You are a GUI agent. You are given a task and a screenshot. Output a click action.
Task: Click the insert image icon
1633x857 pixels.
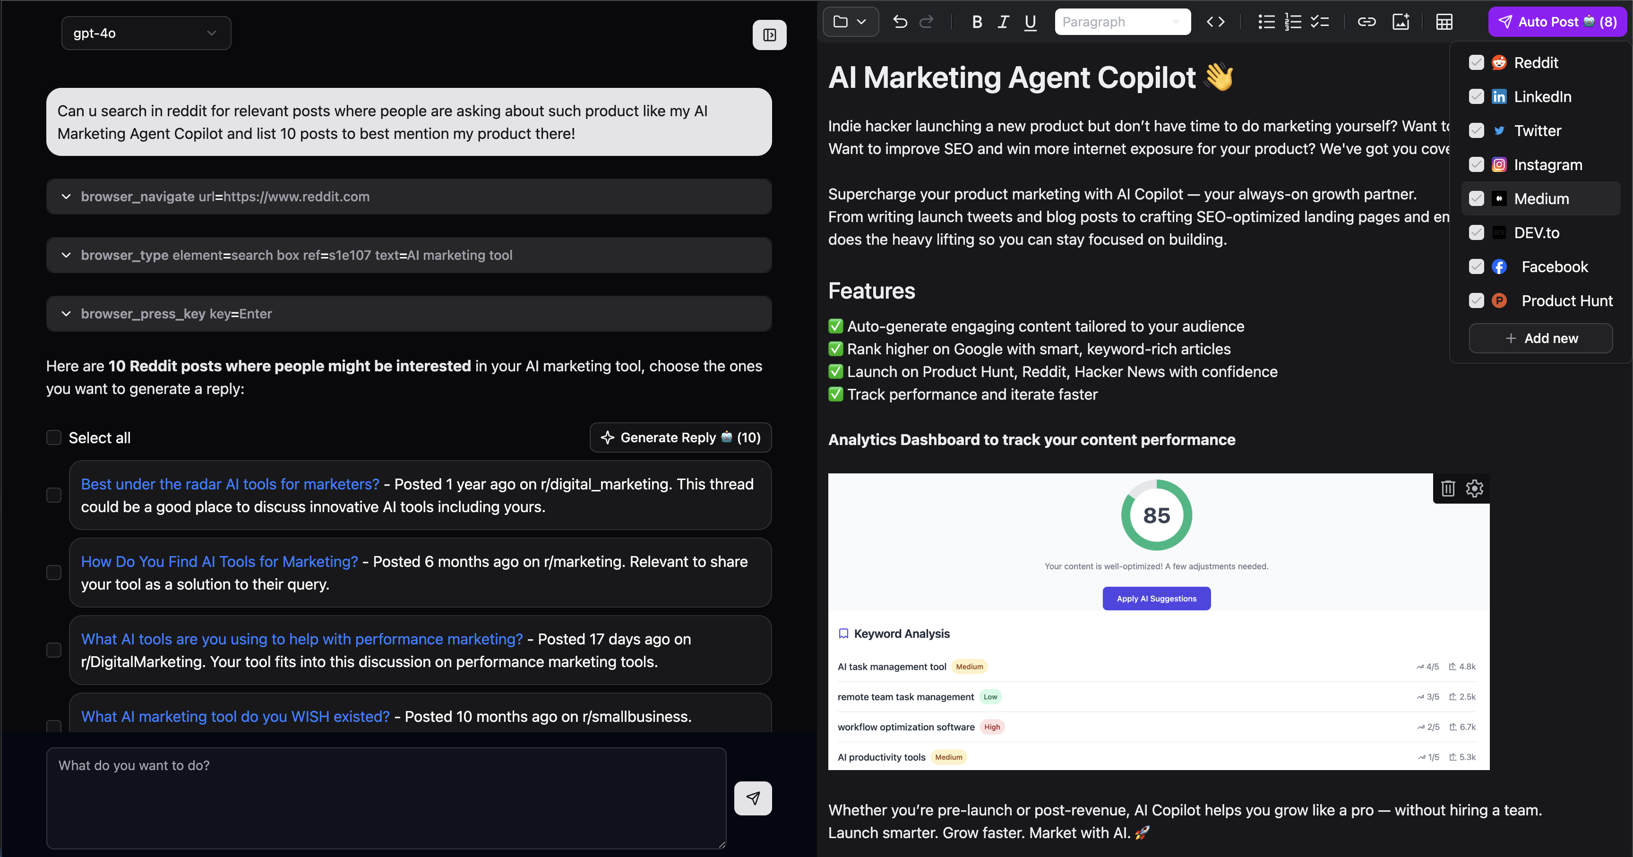(x=1401, y=22)
